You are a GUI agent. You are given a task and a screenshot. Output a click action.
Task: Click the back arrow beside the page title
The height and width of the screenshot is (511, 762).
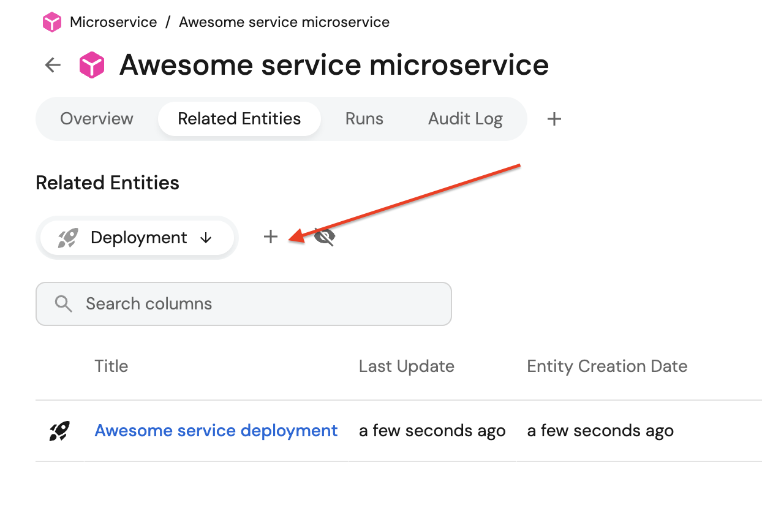coord(53,65)
